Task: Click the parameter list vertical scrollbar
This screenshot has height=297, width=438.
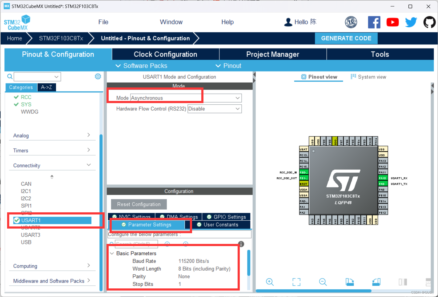Action: click(249, 263)
